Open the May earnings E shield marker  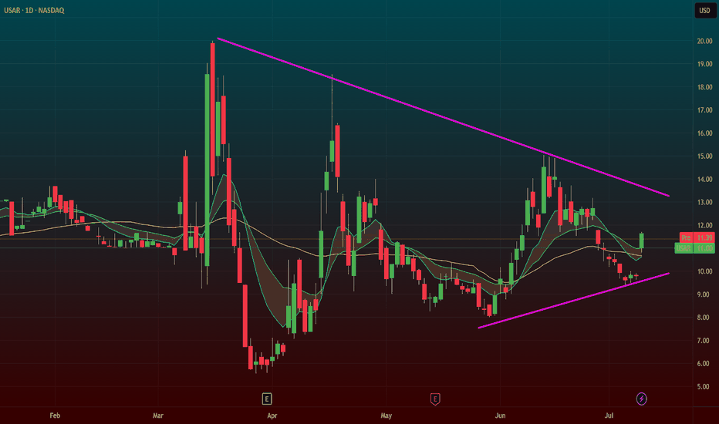coord(435,399)
